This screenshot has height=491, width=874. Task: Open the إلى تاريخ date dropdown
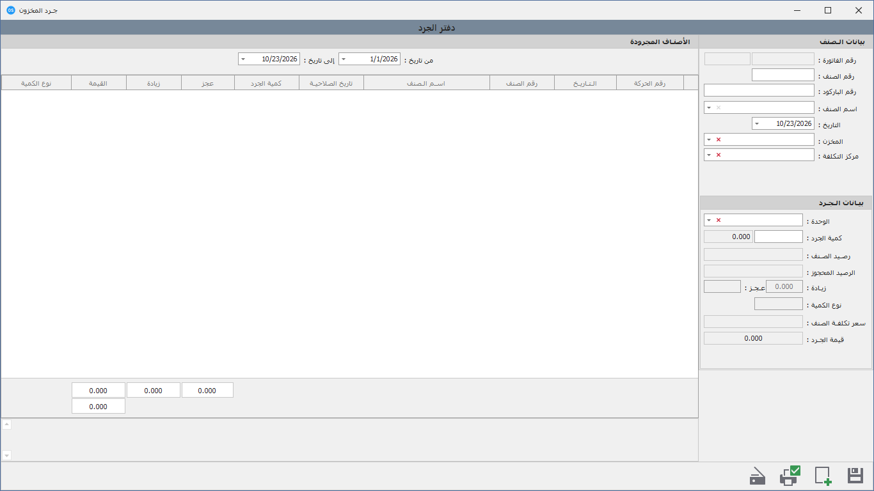point(243,59)
